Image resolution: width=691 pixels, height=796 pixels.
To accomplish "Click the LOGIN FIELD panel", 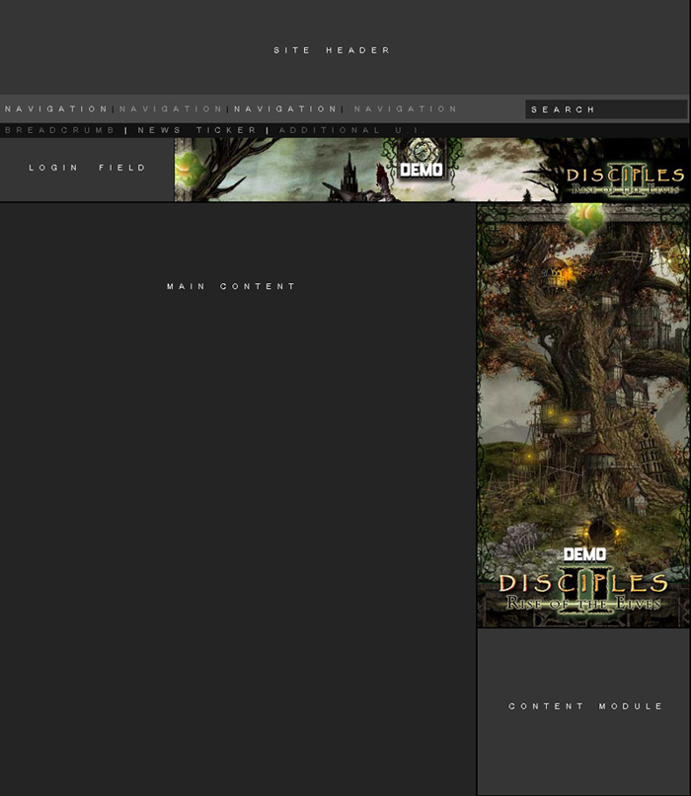I will tap(87, 170).
